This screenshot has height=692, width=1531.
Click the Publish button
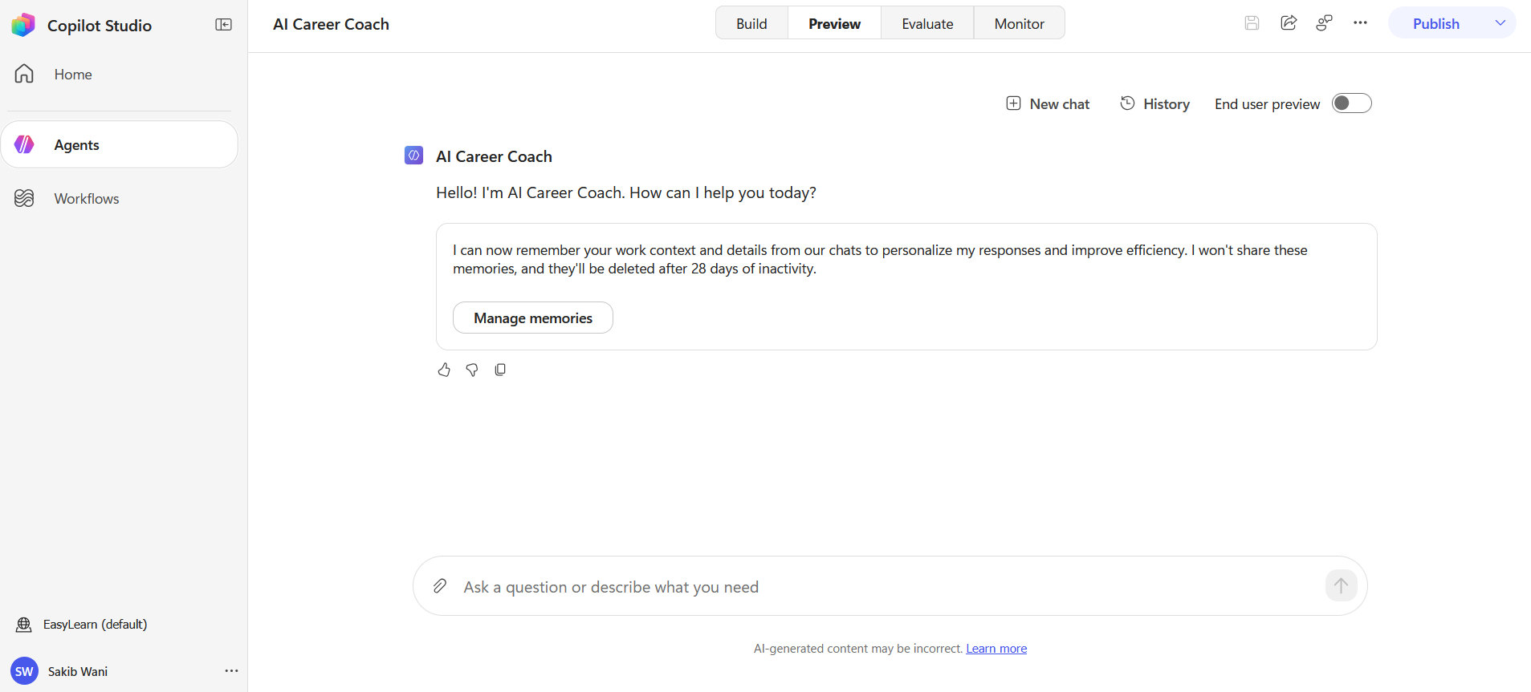click(x=1436, y=23)
